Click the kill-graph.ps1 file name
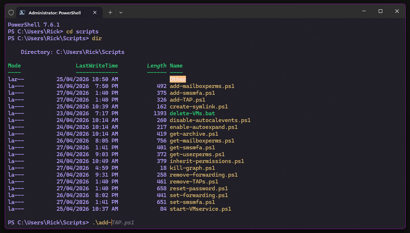Viewport: 410px width, 233px height. tap(192, 168)
